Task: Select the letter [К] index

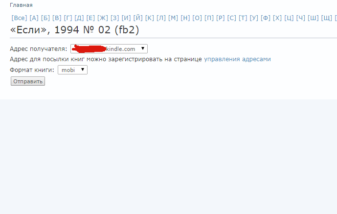Action: pyautogui.click(x=150, y=18)
